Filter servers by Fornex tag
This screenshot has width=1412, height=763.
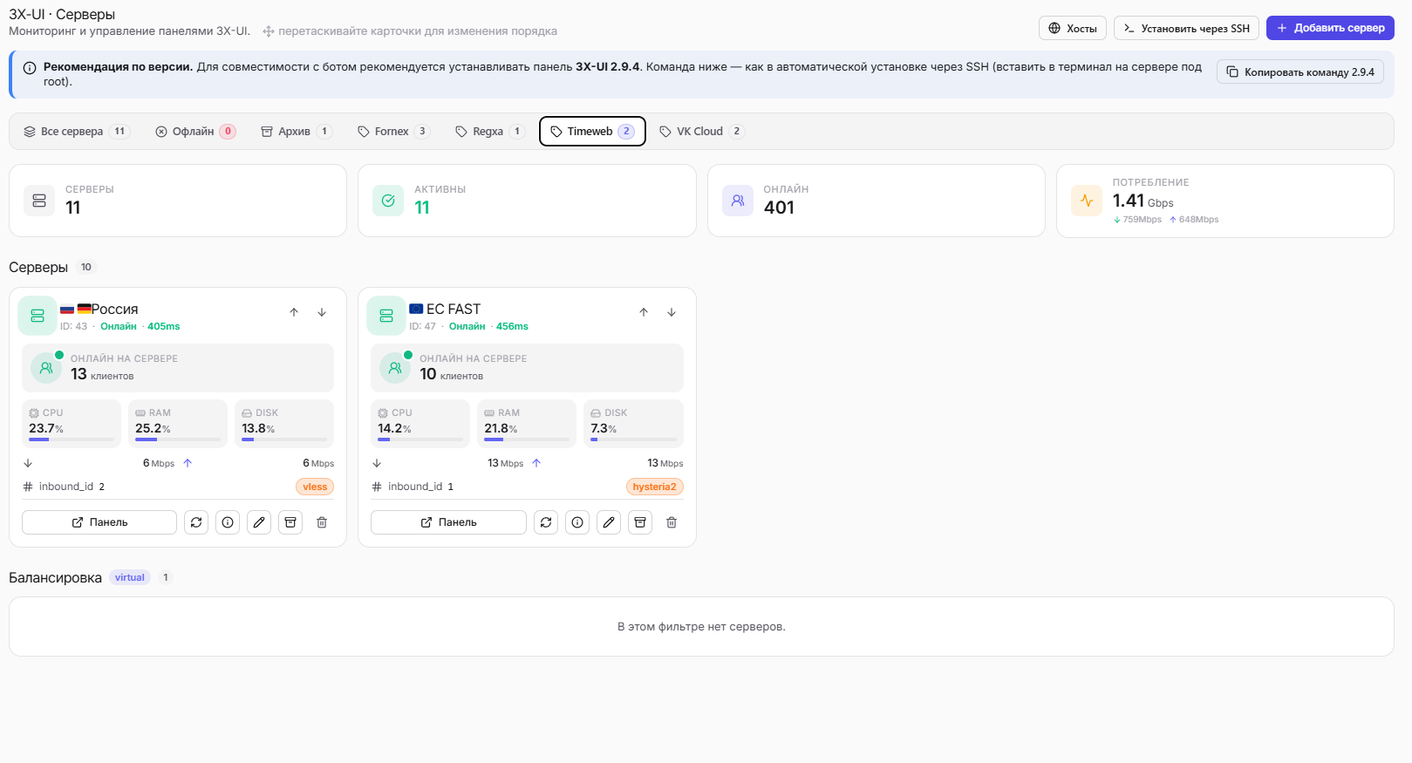point(393,132)
